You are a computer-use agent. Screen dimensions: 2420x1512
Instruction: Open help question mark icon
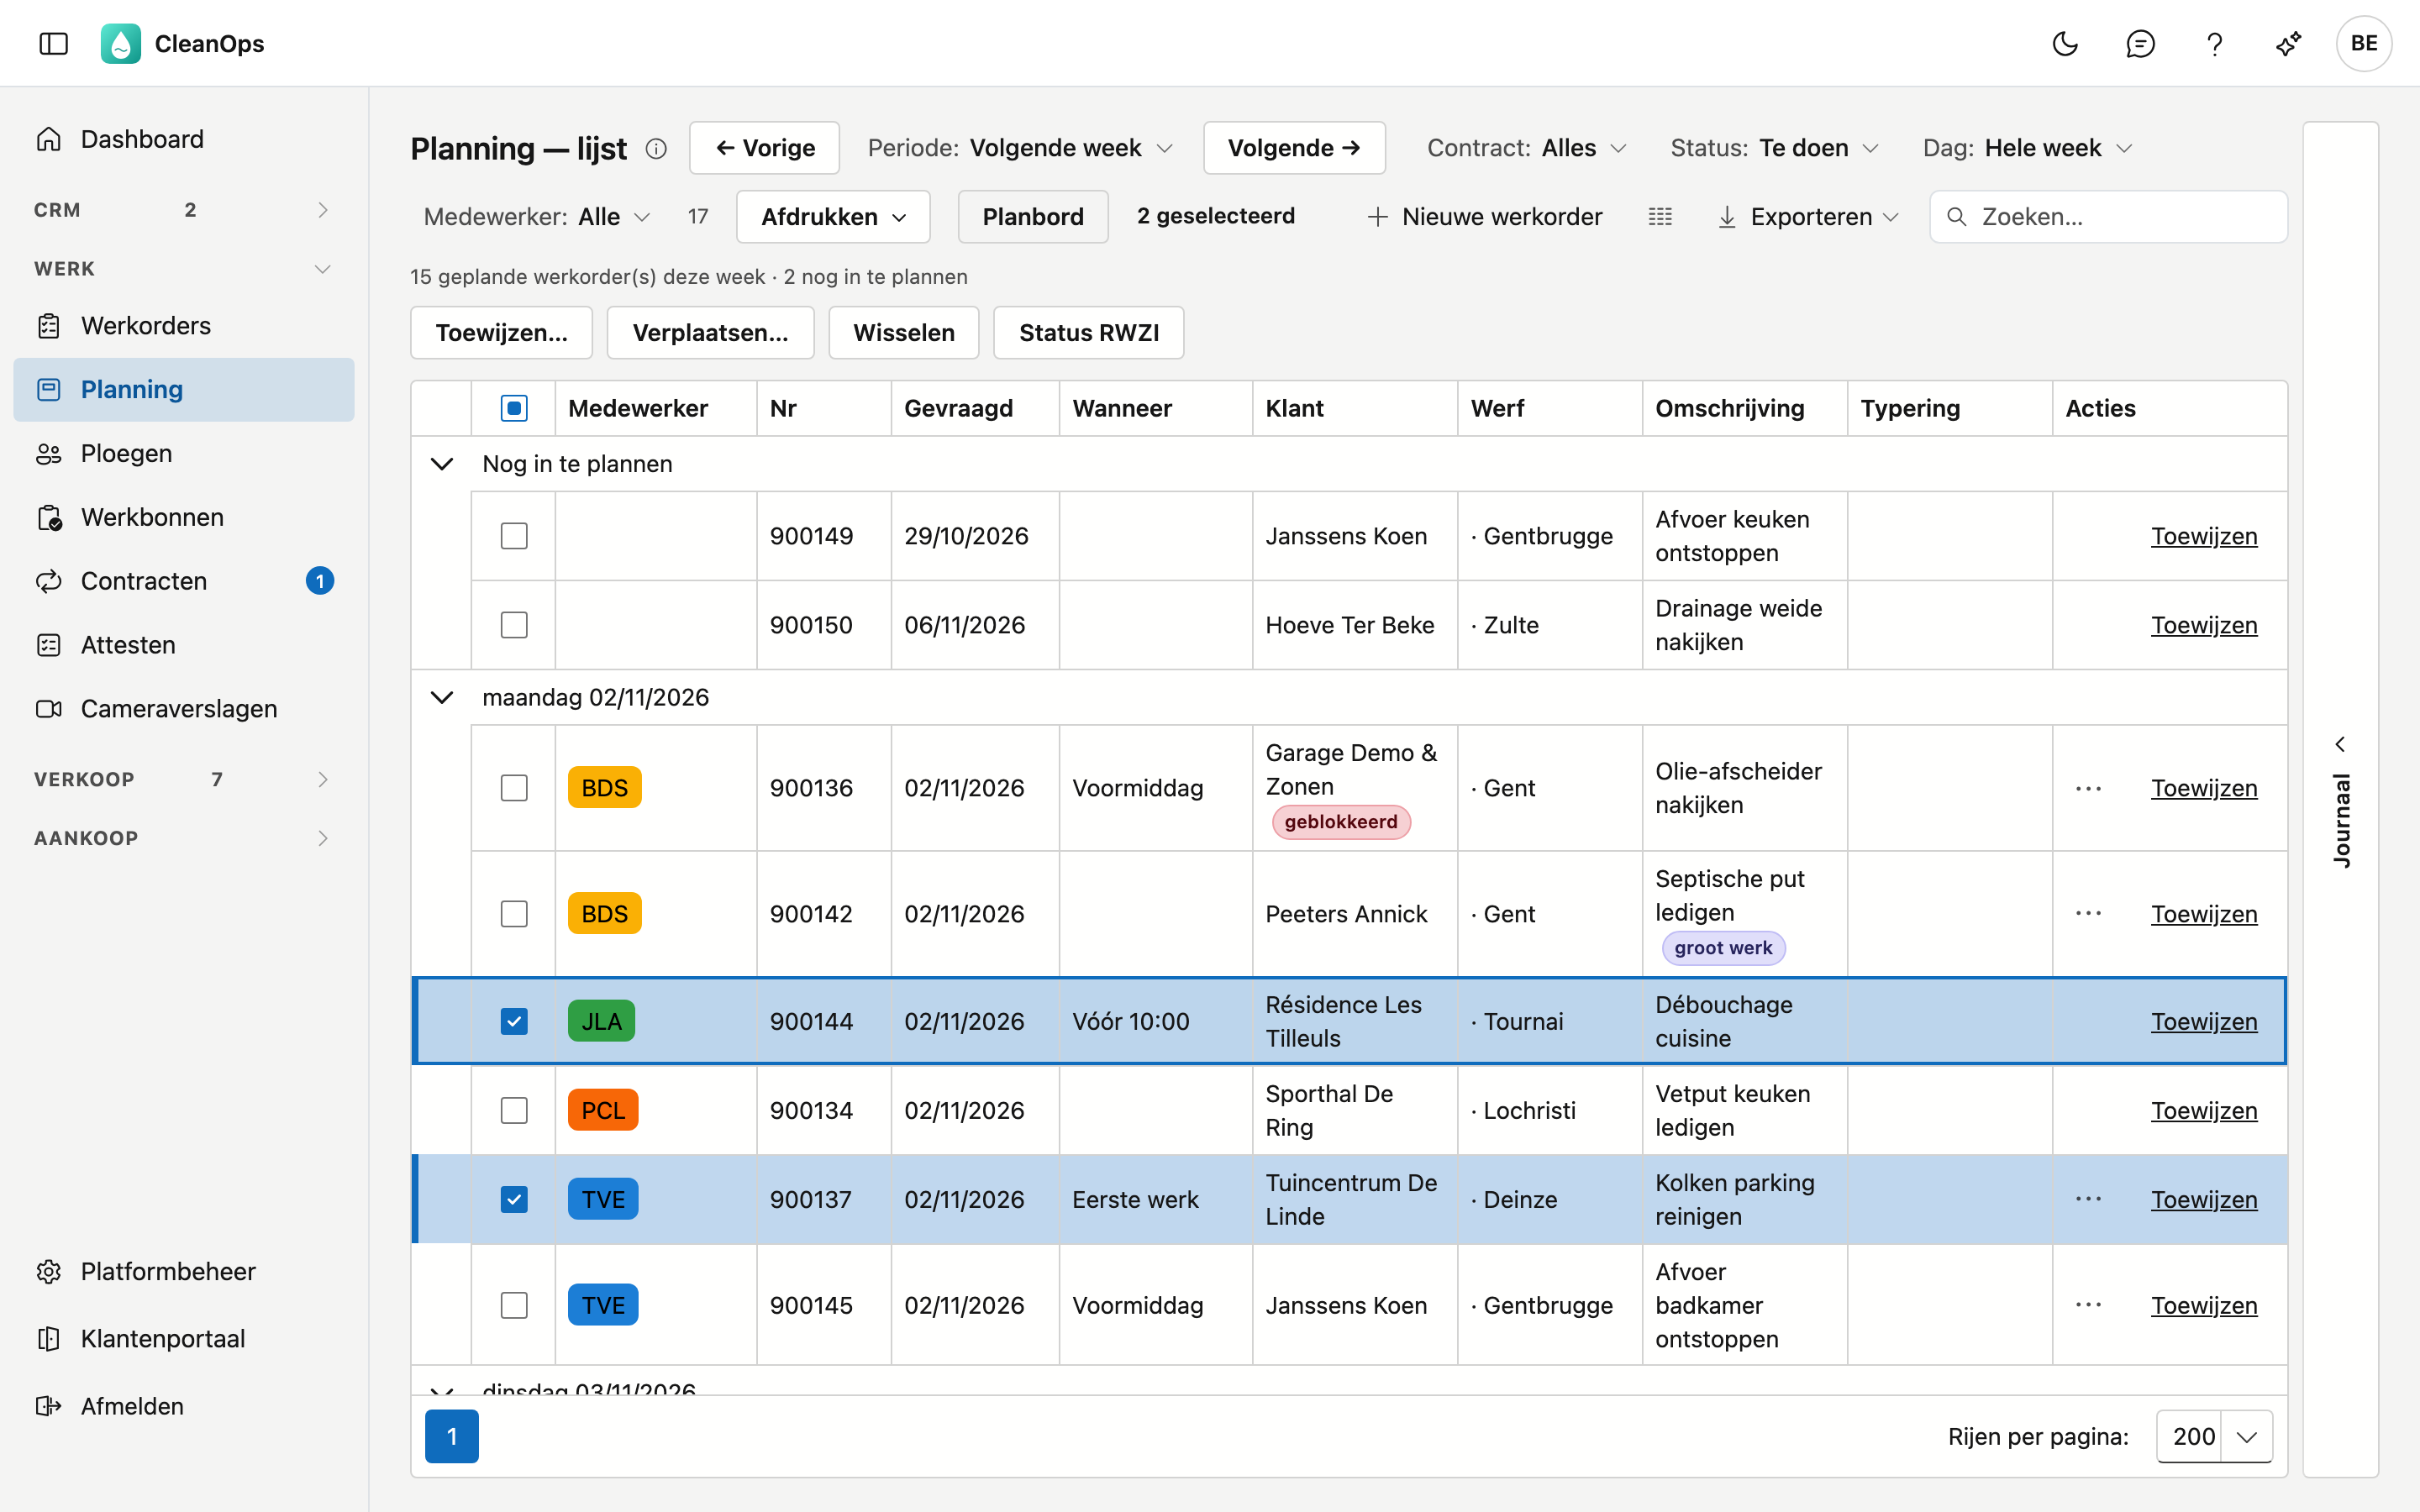2214,43
